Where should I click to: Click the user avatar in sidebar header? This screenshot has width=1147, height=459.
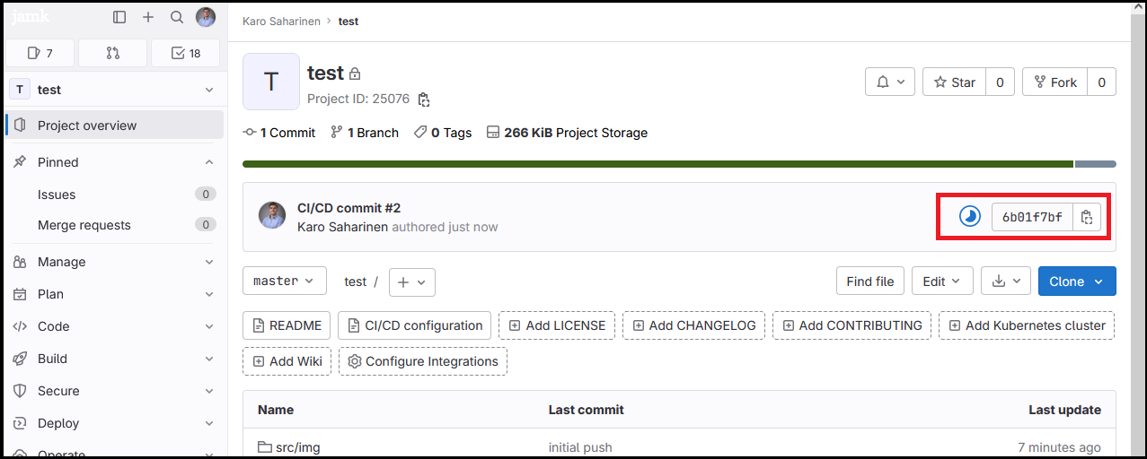point(206,17)
